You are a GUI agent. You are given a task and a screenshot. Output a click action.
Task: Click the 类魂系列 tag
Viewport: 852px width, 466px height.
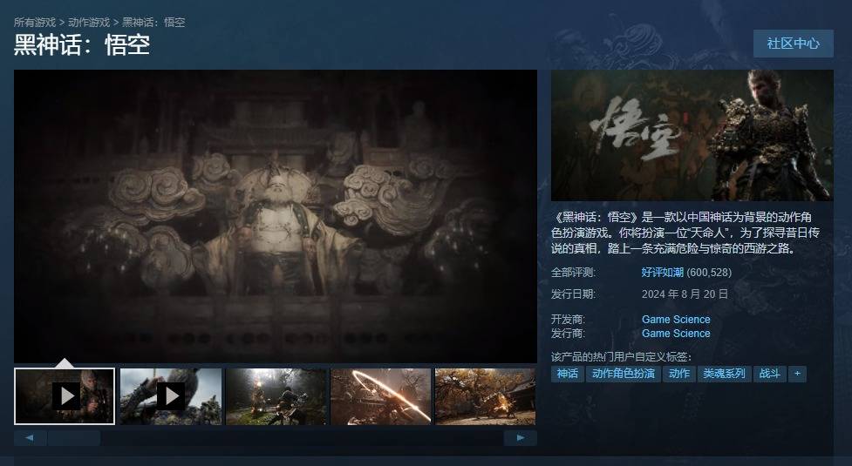[724, 374]
